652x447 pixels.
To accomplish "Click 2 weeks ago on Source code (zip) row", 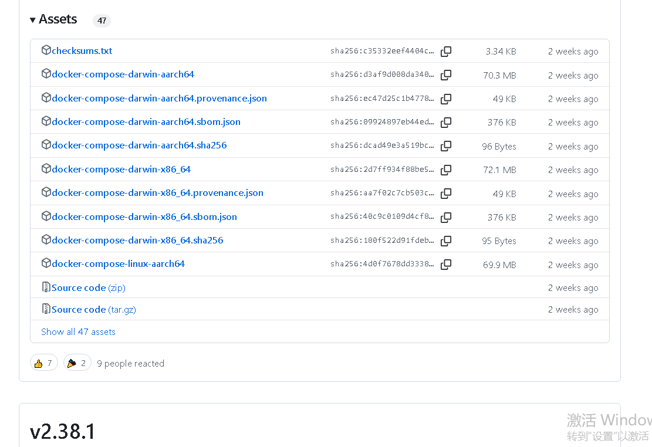I will pyautogui.click(x=573, y=288).
